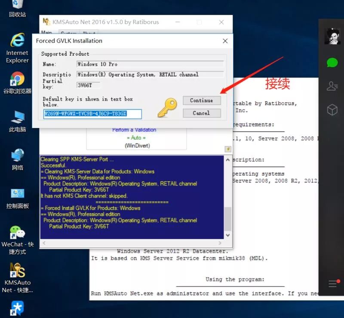Screen dimensions: 344x318
Task: Select the This PC desktop icon
Action: pyautogui.click(x=17, y=121)
